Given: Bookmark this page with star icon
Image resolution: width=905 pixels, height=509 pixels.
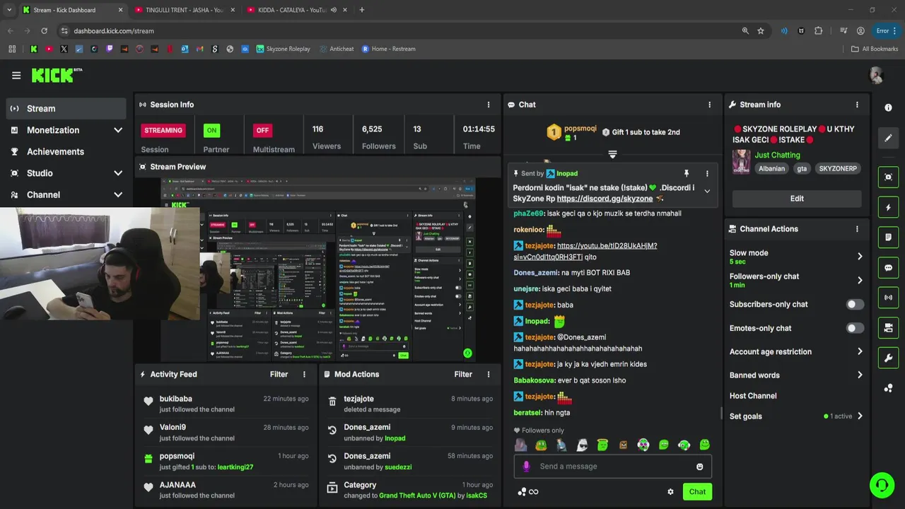Looking at the screenshot, I should pyautogui.click(x=761, y=31).
